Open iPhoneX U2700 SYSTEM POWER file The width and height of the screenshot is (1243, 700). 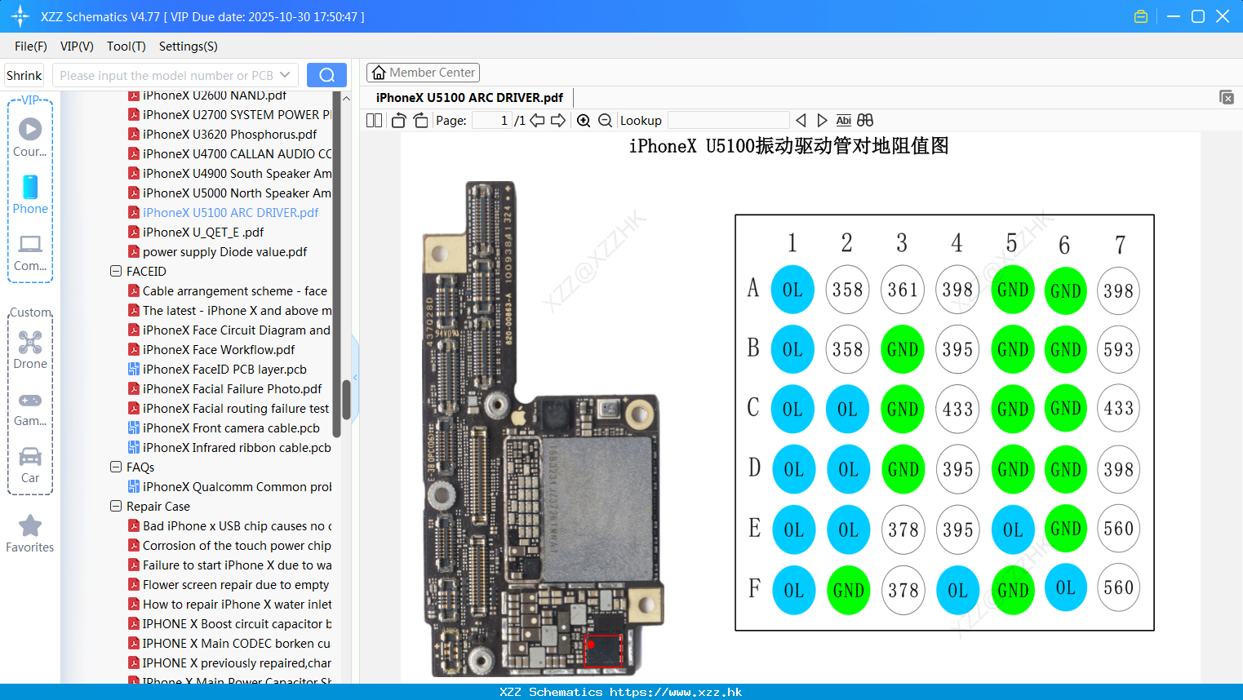[237, 114]
